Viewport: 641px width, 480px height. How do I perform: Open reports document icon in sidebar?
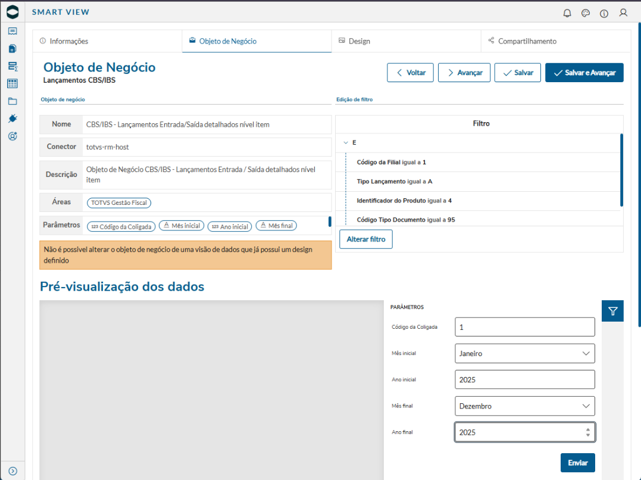tap(12, 49)
